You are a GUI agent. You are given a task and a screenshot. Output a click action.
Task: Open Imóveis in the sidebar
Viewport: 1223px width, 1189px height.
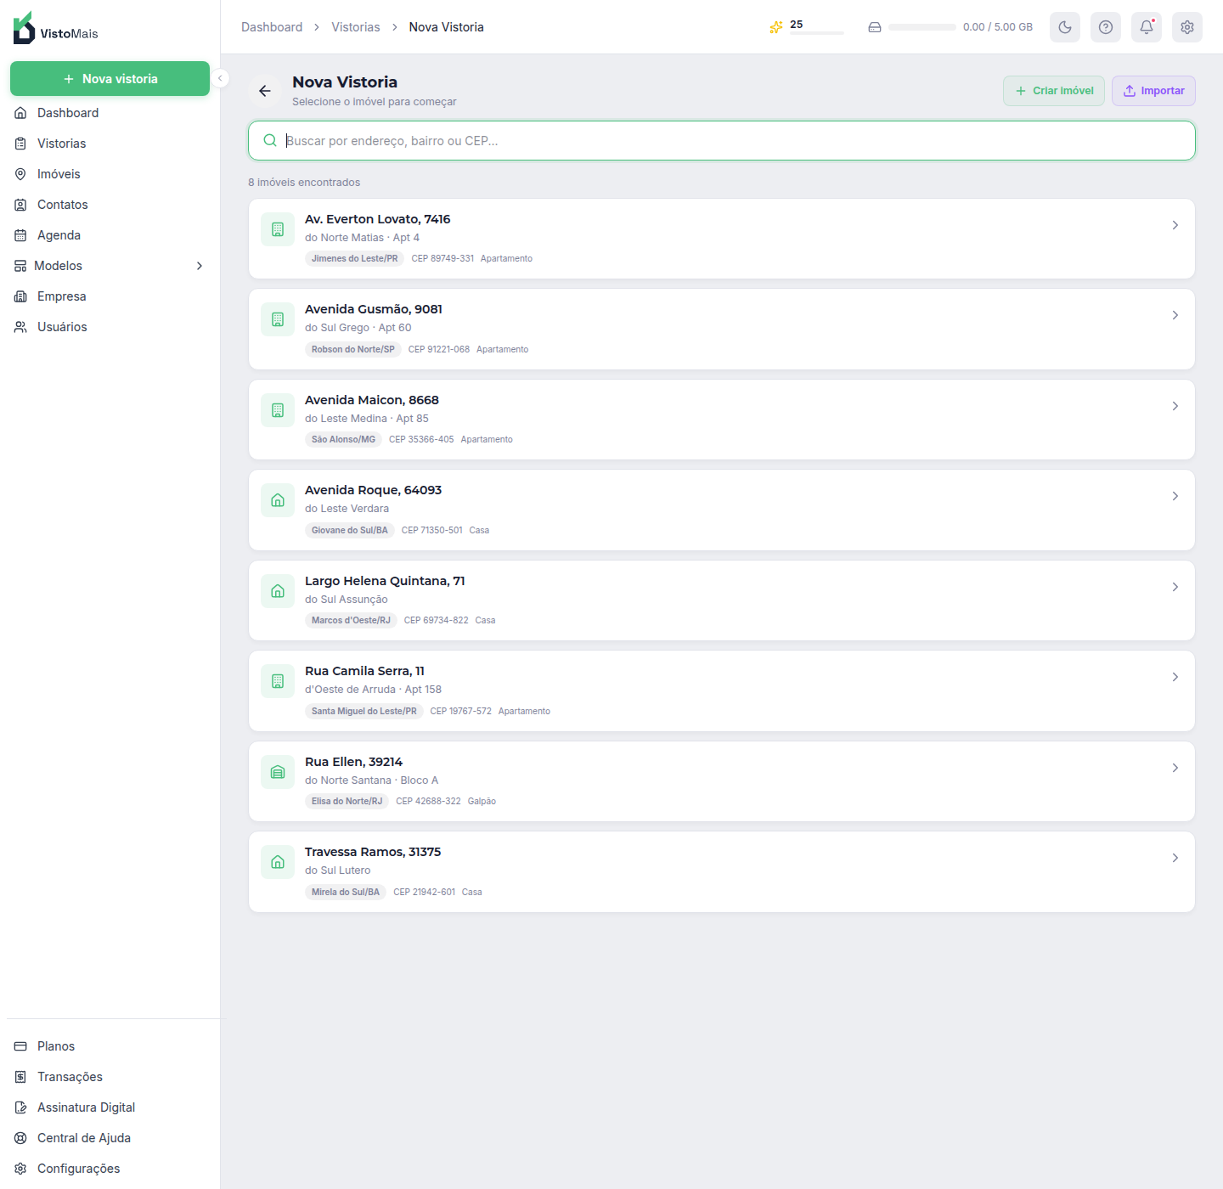tap(110, 174)
